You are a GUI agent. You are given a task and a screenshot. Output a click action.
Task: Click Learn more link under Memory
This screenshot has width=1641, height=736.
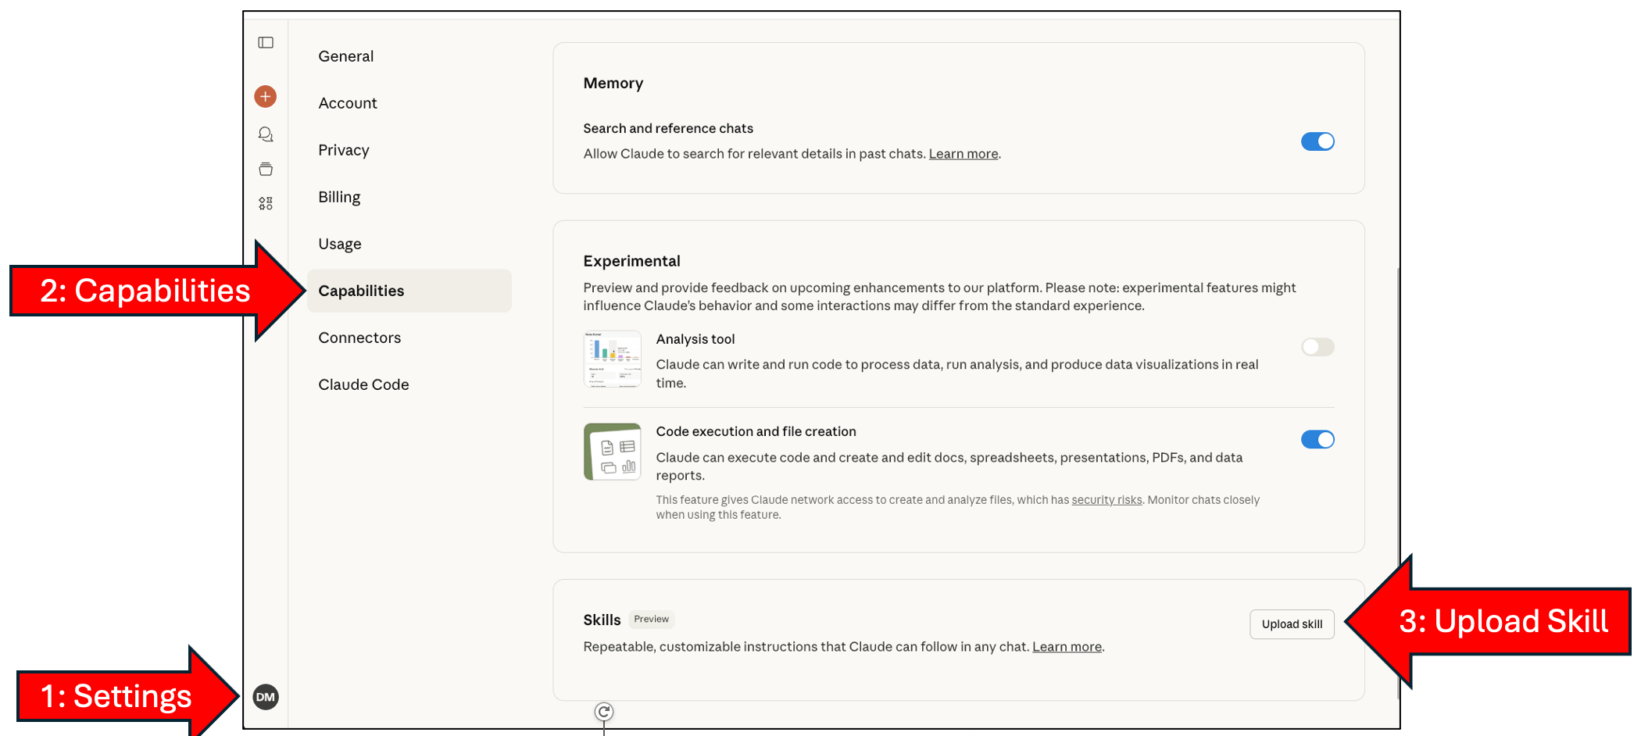pyautogui.click(x=963, y=154)
